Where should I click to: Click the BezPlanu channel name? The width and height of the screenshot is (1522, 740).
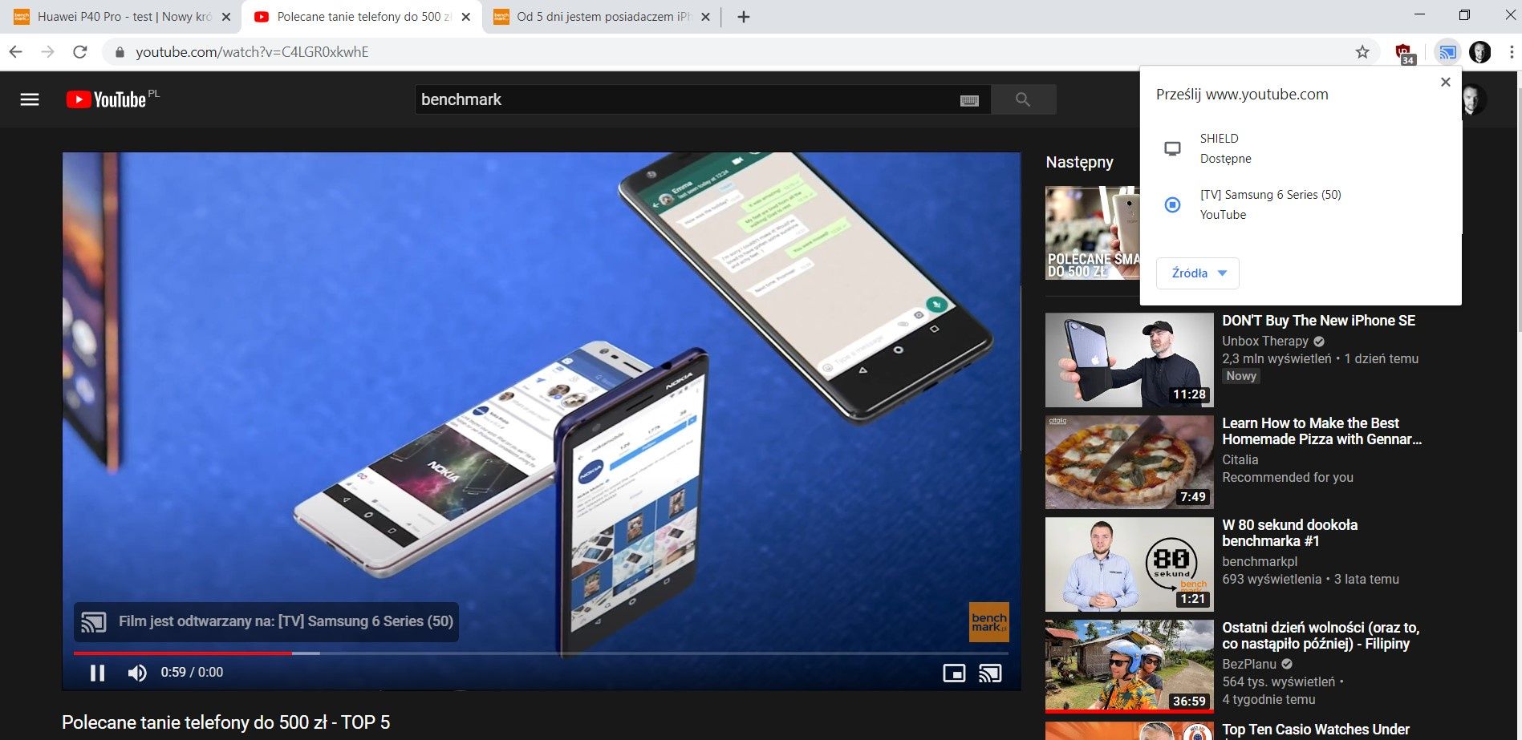(x=1249, y=664)
